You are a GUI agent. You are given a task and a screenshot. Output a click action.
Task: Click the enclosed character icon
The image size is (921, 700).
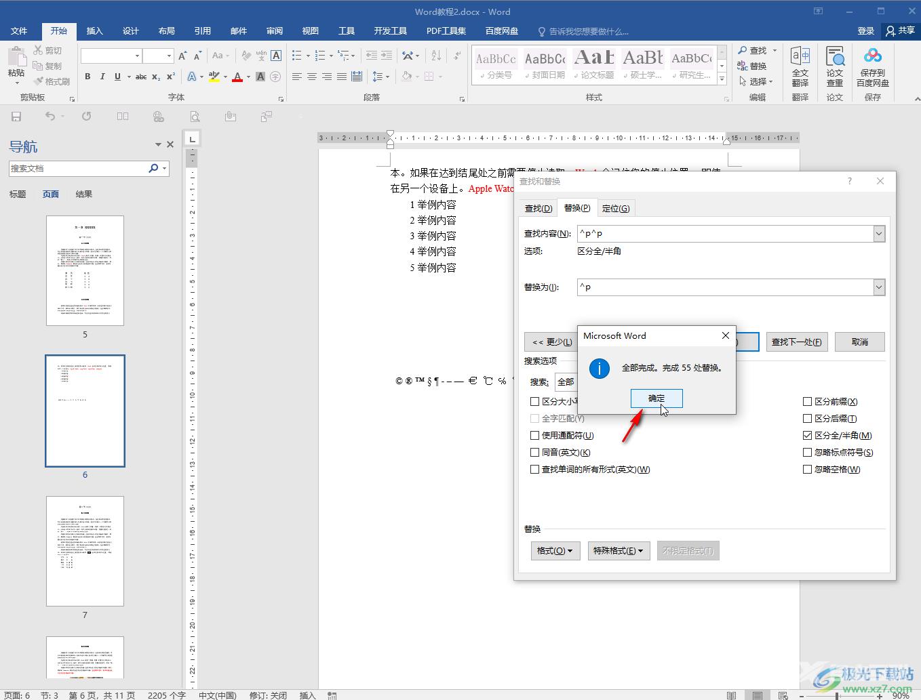(276, 77)
